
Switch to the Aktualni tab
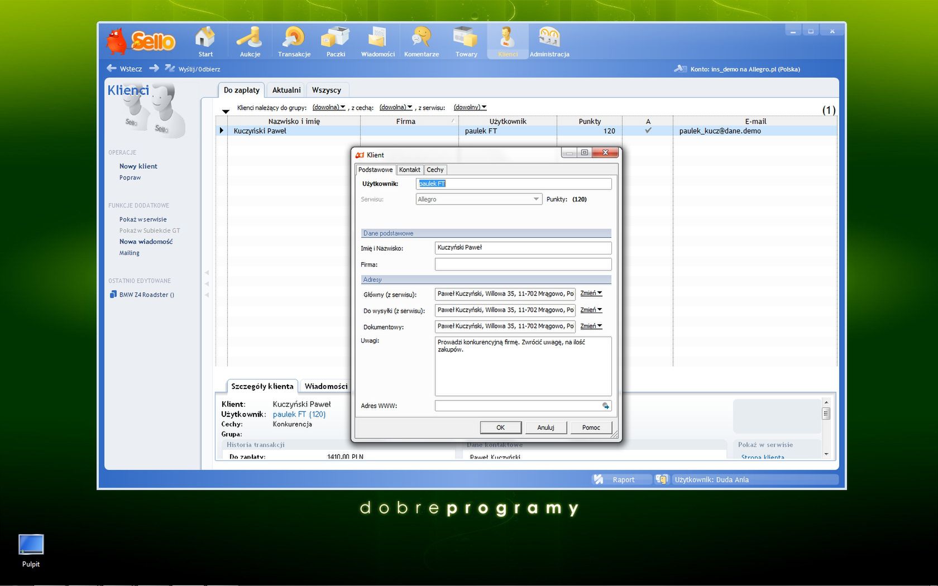[x=286, y=90]
